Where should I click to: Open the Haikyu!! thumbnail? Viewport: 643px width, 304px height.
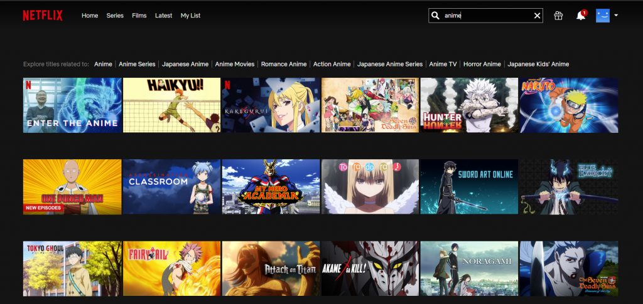click(x=171, y=105)
